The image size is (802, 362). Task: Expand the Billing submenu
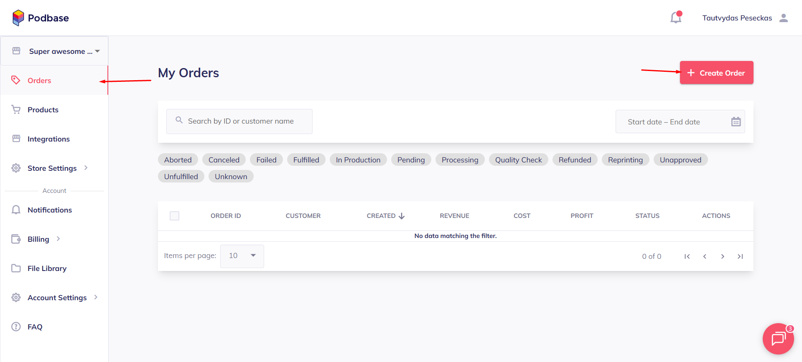pos(38,239)
